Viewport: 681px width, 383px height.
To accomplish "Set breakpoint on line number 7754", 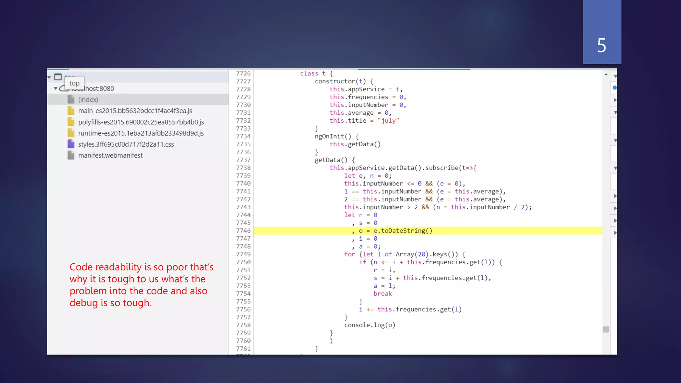I will click(243, 294).
